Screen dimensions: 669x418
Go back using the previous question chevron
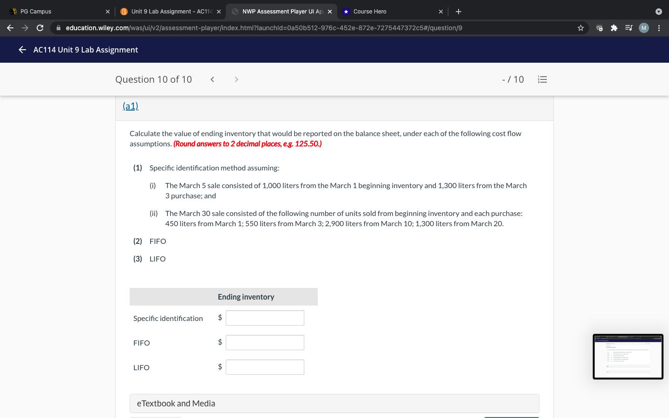(x=212, y=79)
